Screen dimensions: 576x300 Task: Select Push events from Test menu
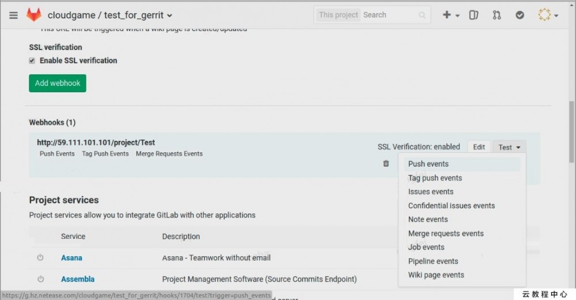click(429, 164)
